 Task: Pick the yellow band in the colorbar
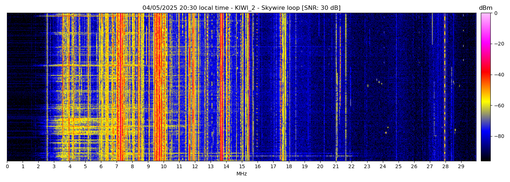coord(486,103)
